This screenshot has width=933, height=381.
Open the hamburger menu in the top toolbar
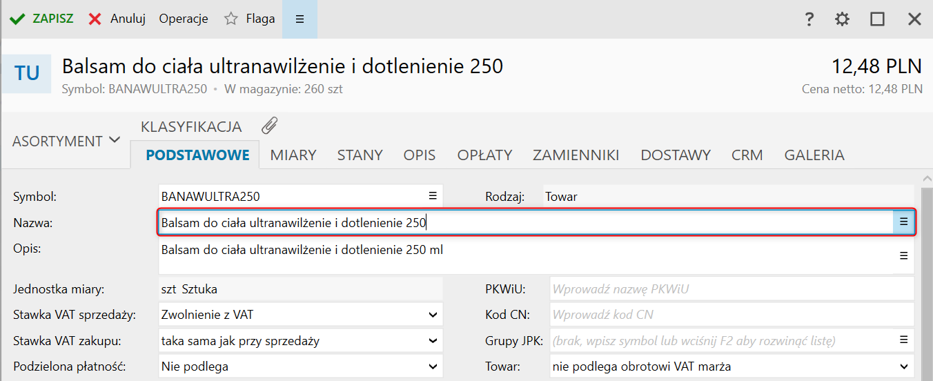299,19
